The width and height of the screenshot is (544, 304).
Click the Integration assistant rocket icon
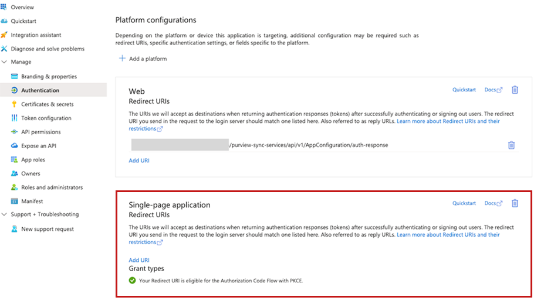click(x=4, y=35)
